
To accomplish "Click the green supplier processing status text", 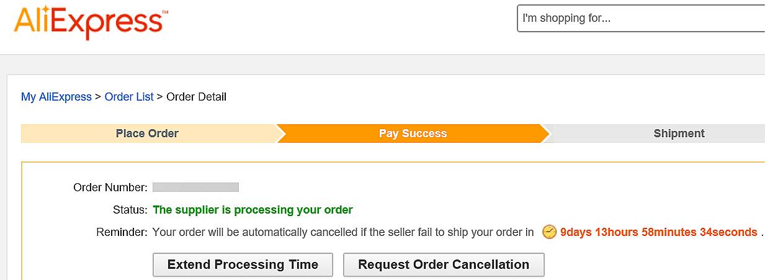I will [253, 210].
